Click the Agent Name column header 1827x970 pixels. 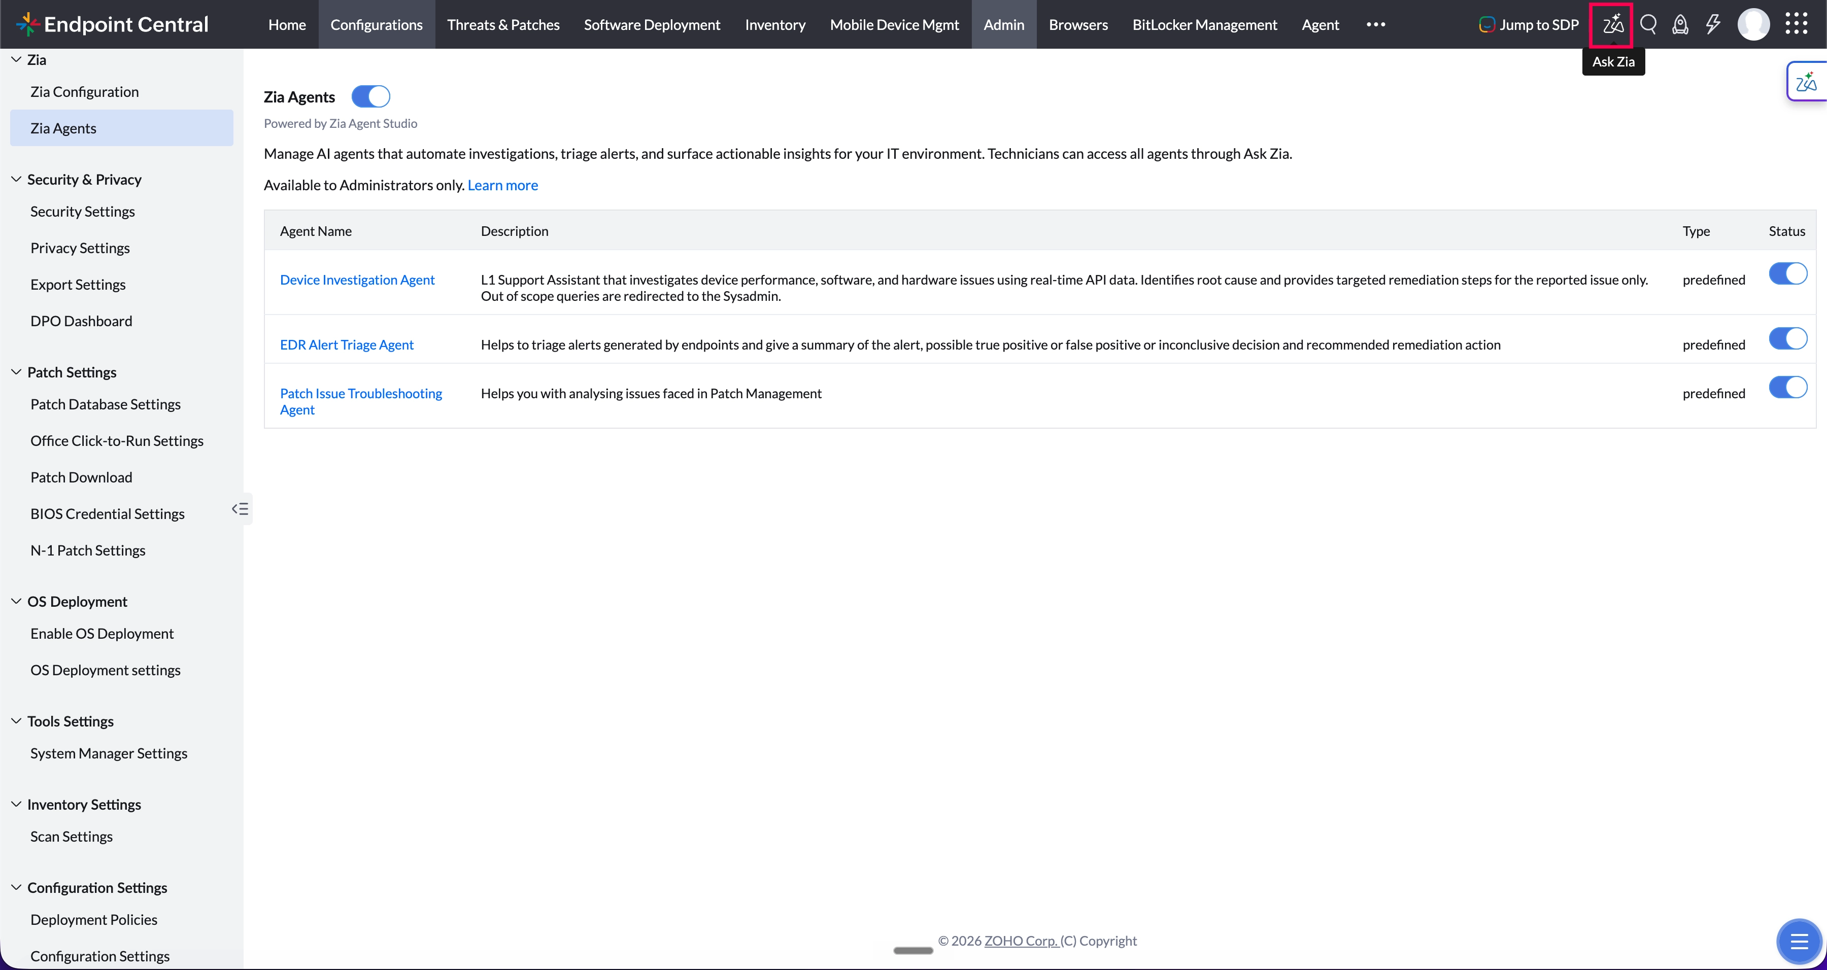316,231
